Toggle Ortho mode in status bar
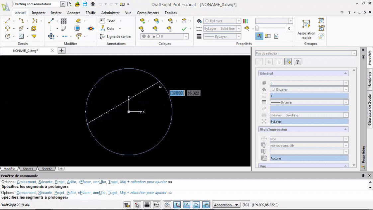The height and width of the screenshot is (210, 373). click(156, 205)
